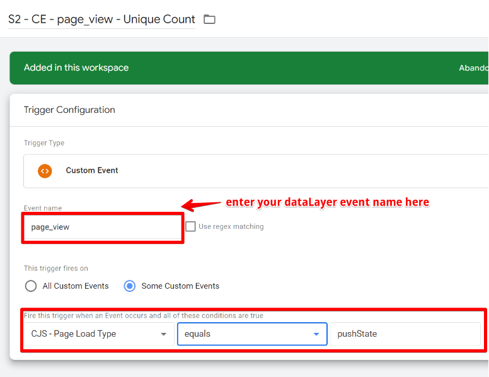Click the Fire this trigger when an Event occurs text
489x377 pixels.
click(x=144, y=315)
